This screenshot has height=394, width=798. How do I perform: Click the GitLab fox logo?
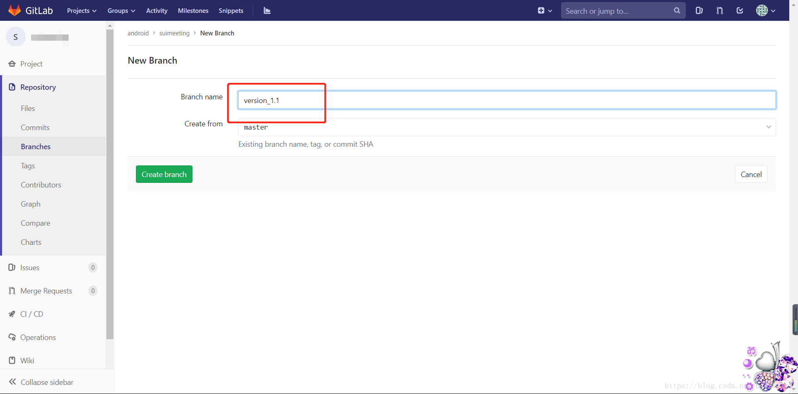[x=15, y=10]
